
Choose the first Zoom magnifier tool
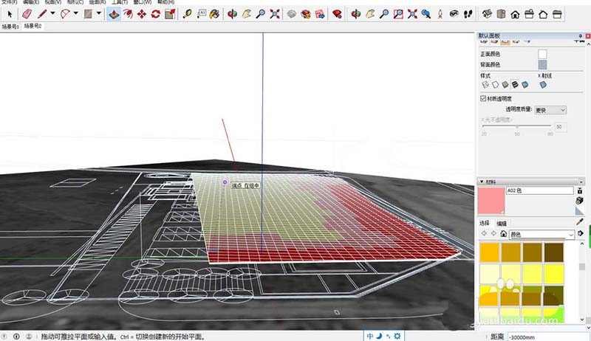(x=261, y=14)
